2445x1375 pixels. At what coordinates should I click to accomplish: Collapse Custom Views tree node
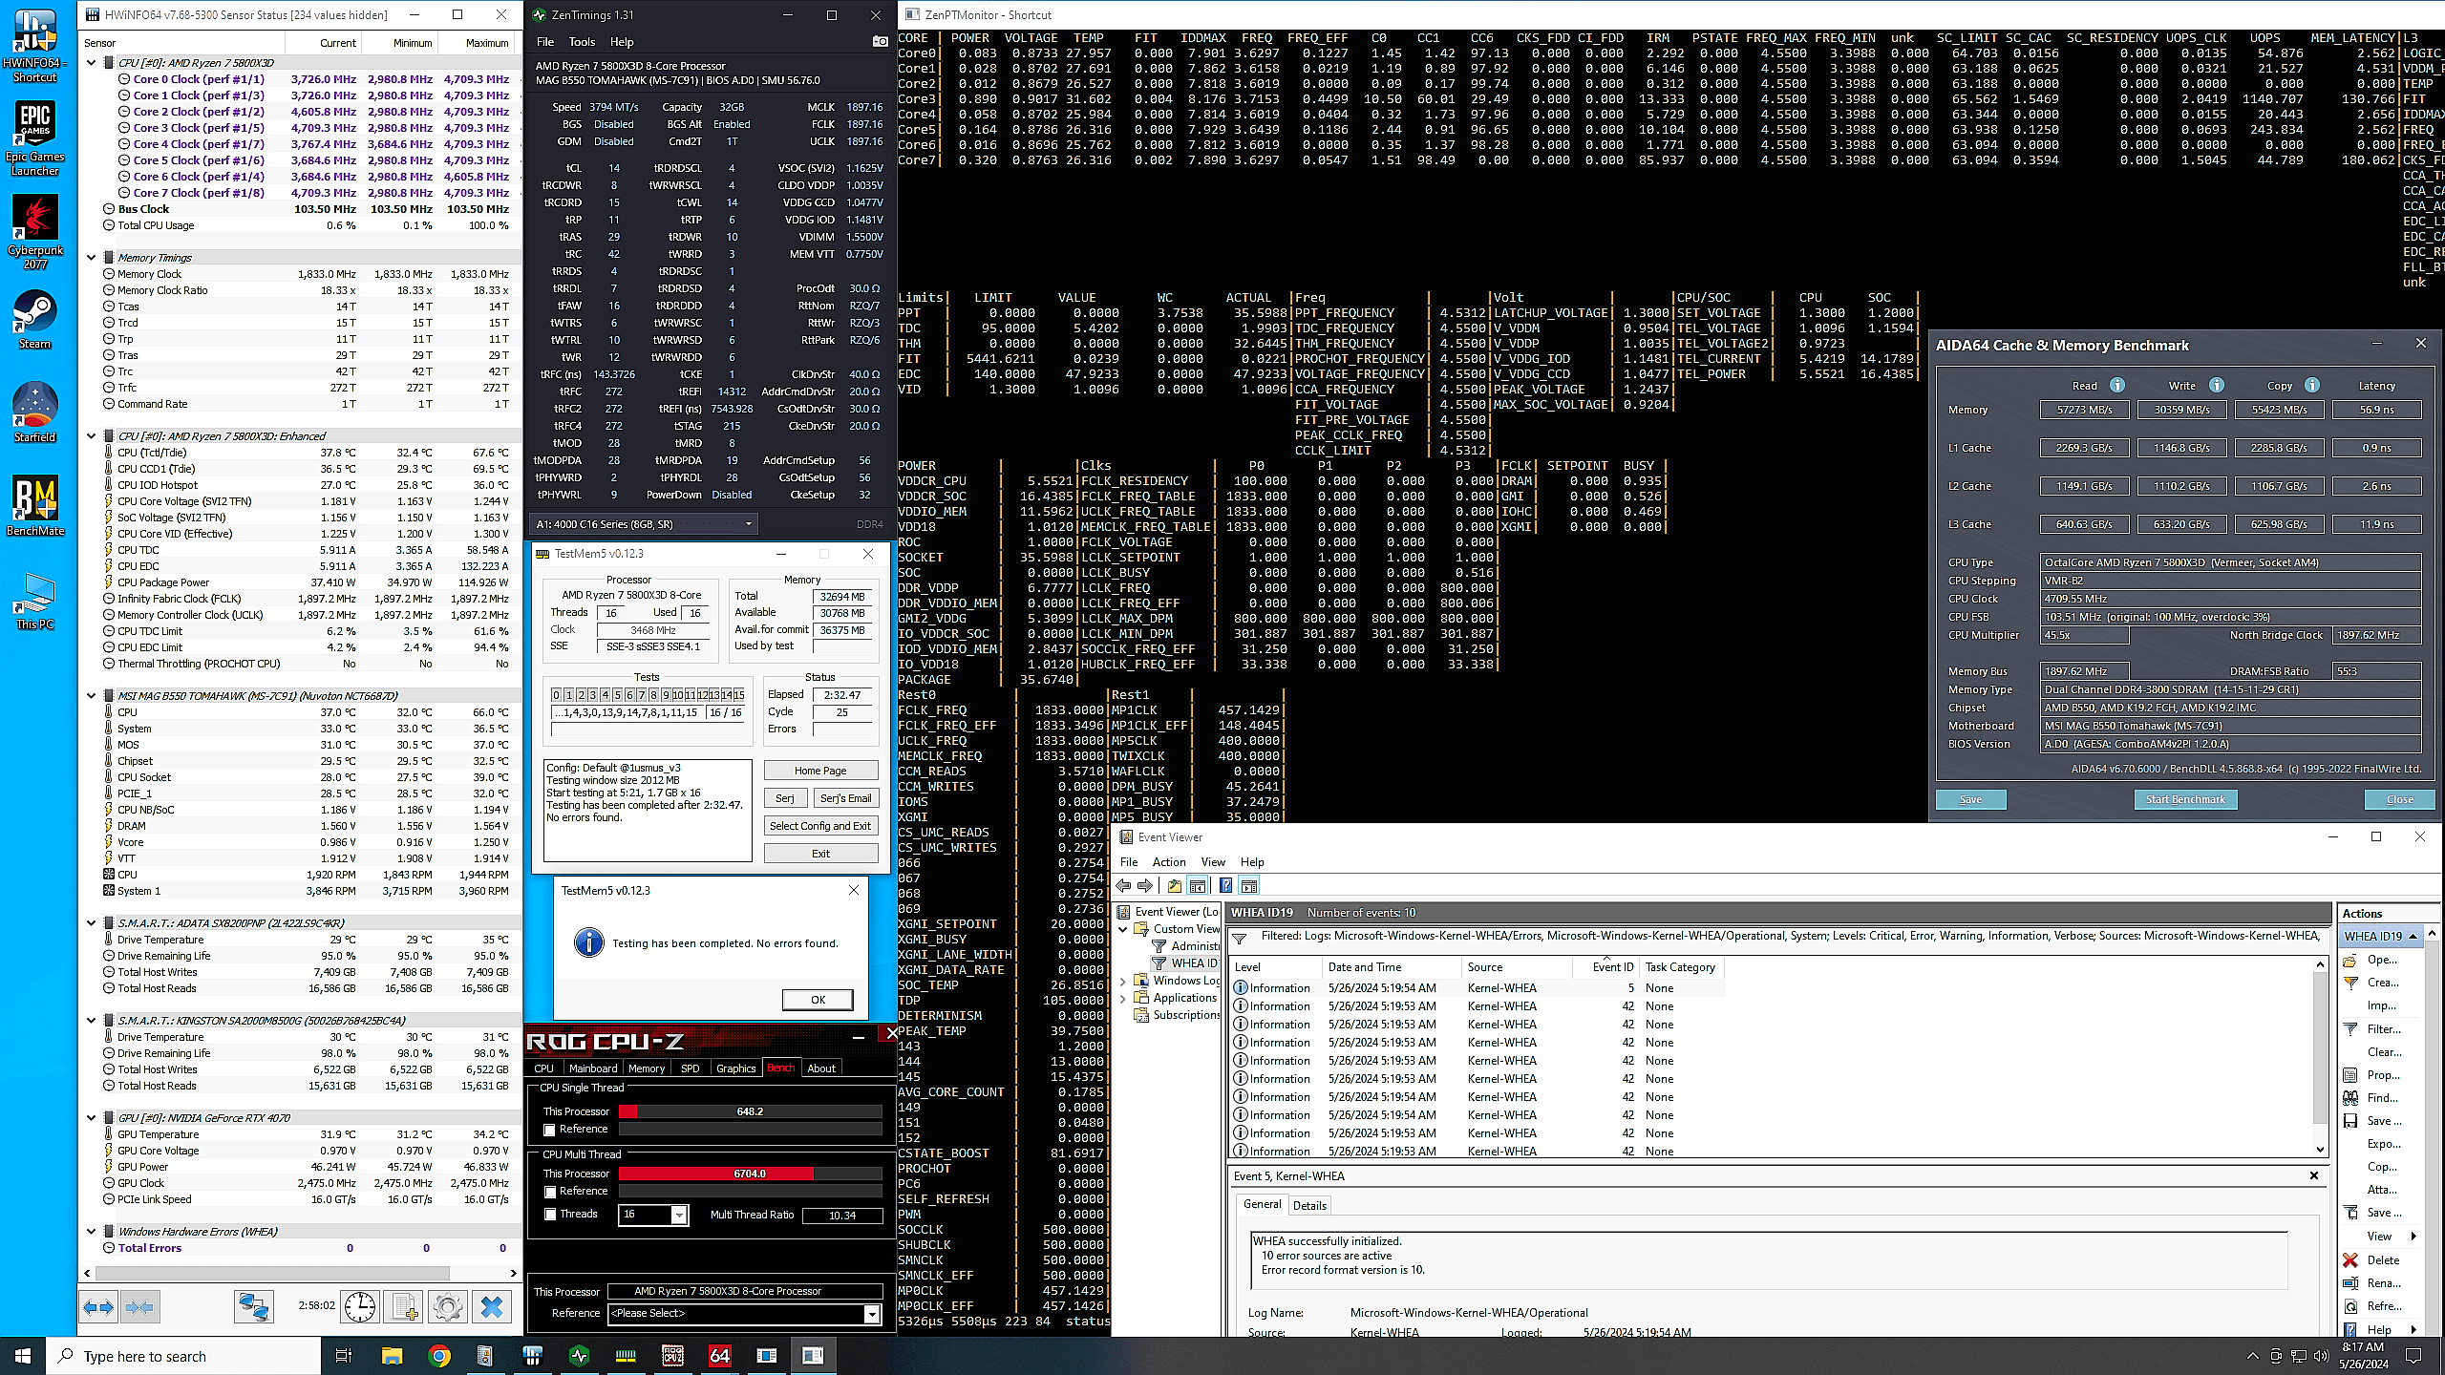tap(1123, 928)
